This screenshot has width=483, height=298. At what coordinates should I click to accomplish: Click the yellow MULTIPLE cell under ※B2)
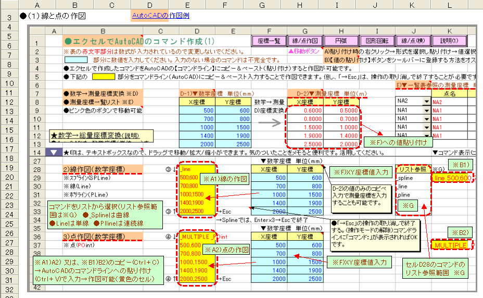[451, 245]
